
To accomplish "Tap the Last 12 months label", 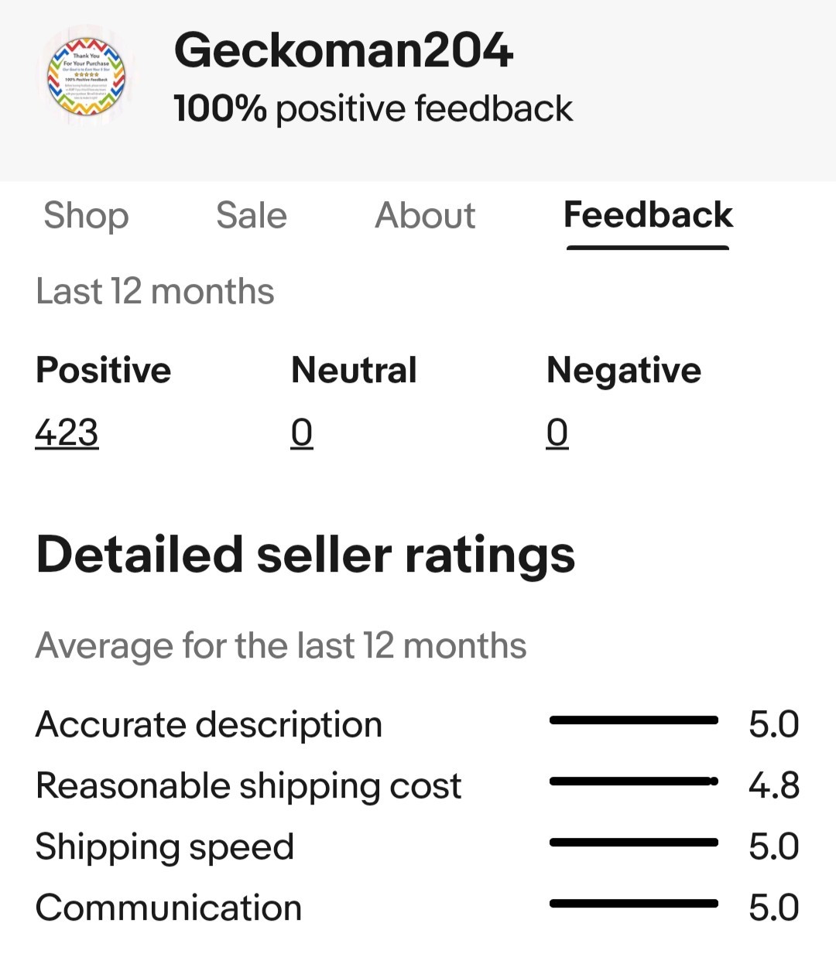I will 155,292.
